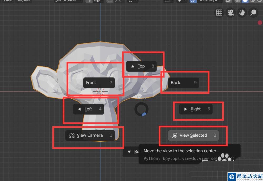The width and height of the screenshot is (263, 181).
Task: Click the 3D cursor at the origin
Action: point(100,92)
